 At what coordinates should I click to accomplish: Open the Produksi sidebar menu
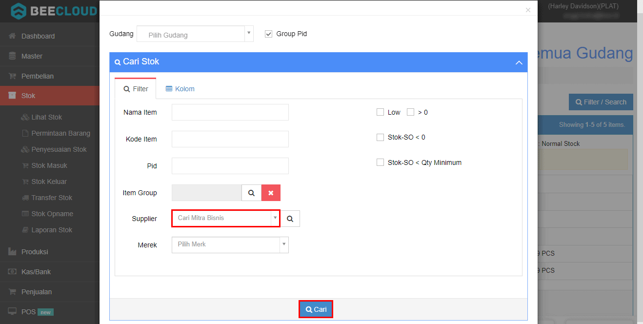click(34, 252)
